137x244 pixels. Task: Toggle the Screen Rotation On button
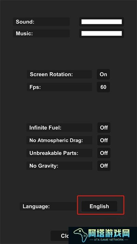pos(103,74)
